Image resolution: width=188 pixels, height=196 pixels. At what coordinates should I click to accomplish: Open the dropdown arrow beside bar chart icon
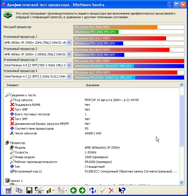click(54, 191)
